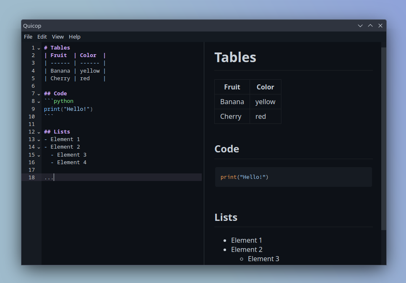The image size is (406, 283).
Task: Collapse the fold at line 13
Action: pos(39,140)
